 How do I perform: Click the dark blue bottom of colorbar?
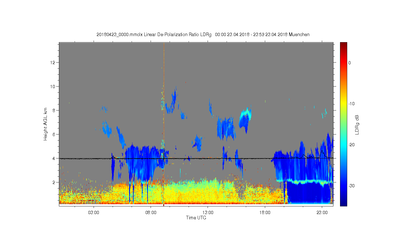(343, 203)
